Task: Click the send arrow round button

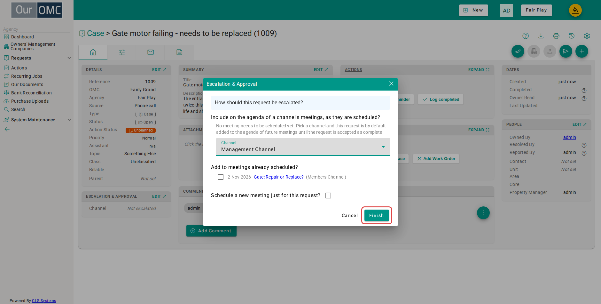Action: pos(566,51)
